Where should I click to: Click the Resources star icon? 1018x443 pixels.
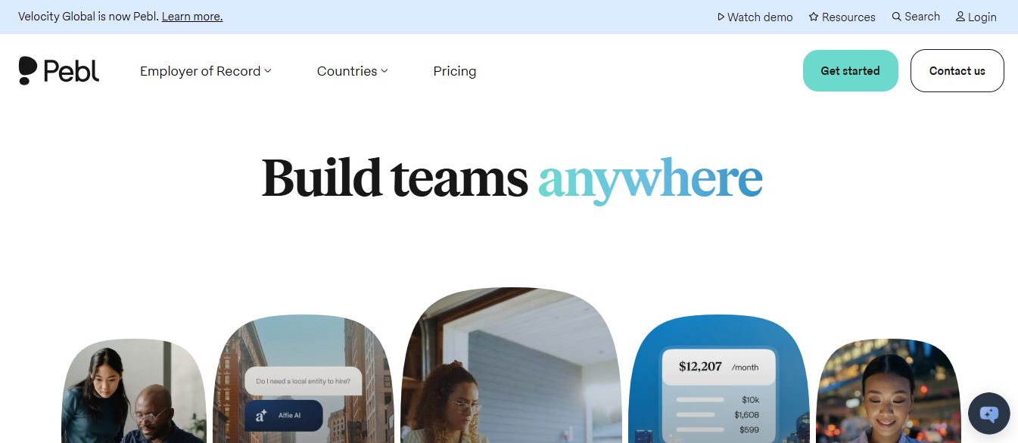coord(814,17)
